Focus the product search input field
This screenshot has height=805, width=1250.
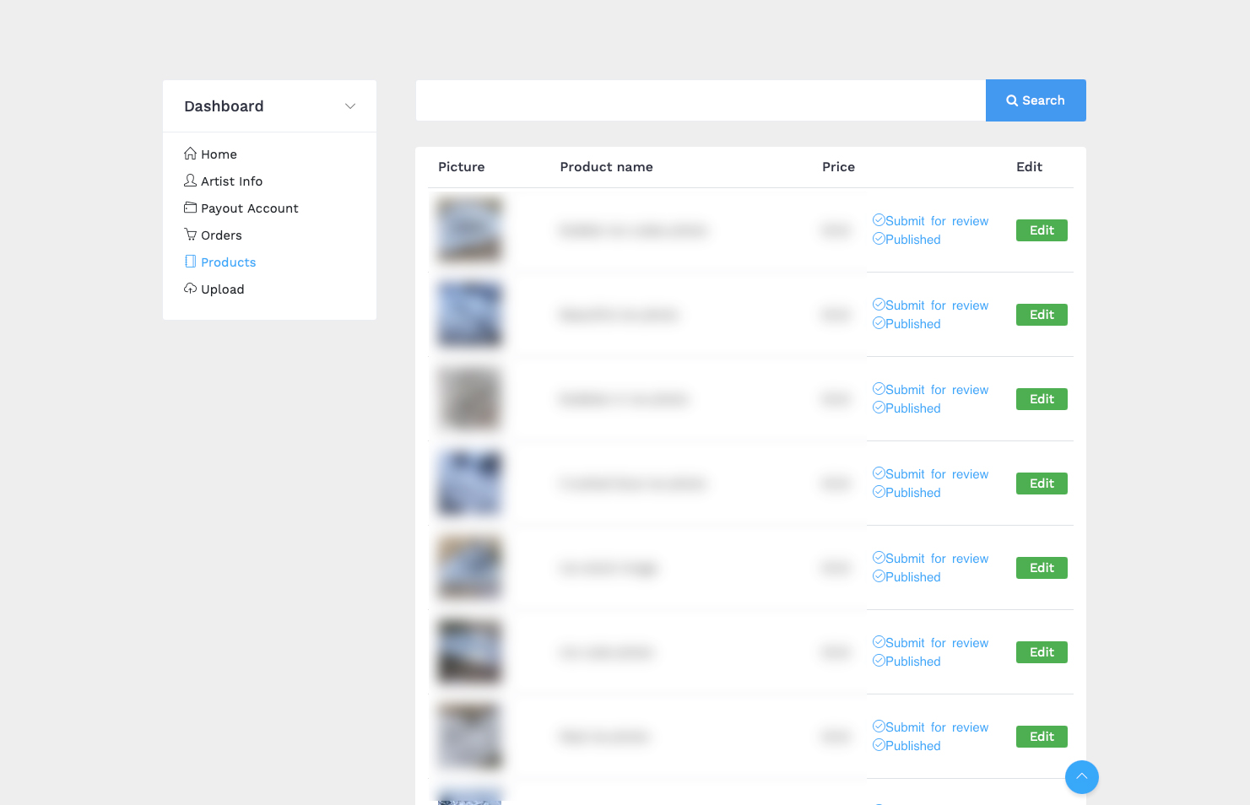point(701,100)
